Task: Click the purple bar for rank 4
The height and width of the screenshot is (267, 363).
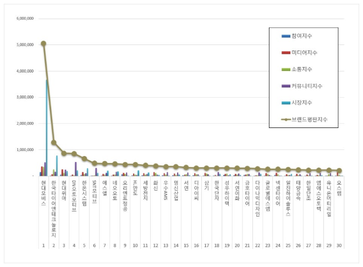Action: pos(76,169)
